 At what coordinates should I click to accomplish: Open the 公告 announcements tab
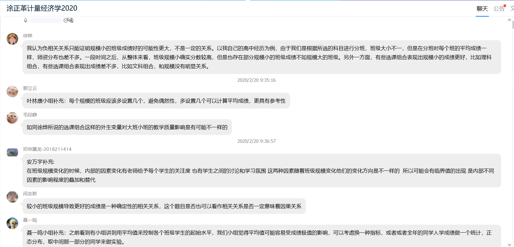pyautogui.click(x=499, y=9)
